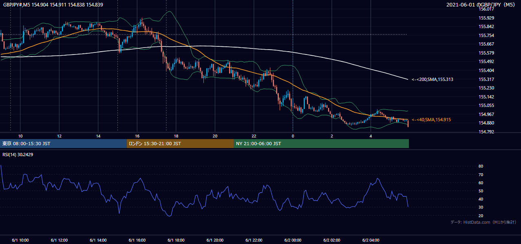Click hour tick 4 under the price chart

[371, 136]
